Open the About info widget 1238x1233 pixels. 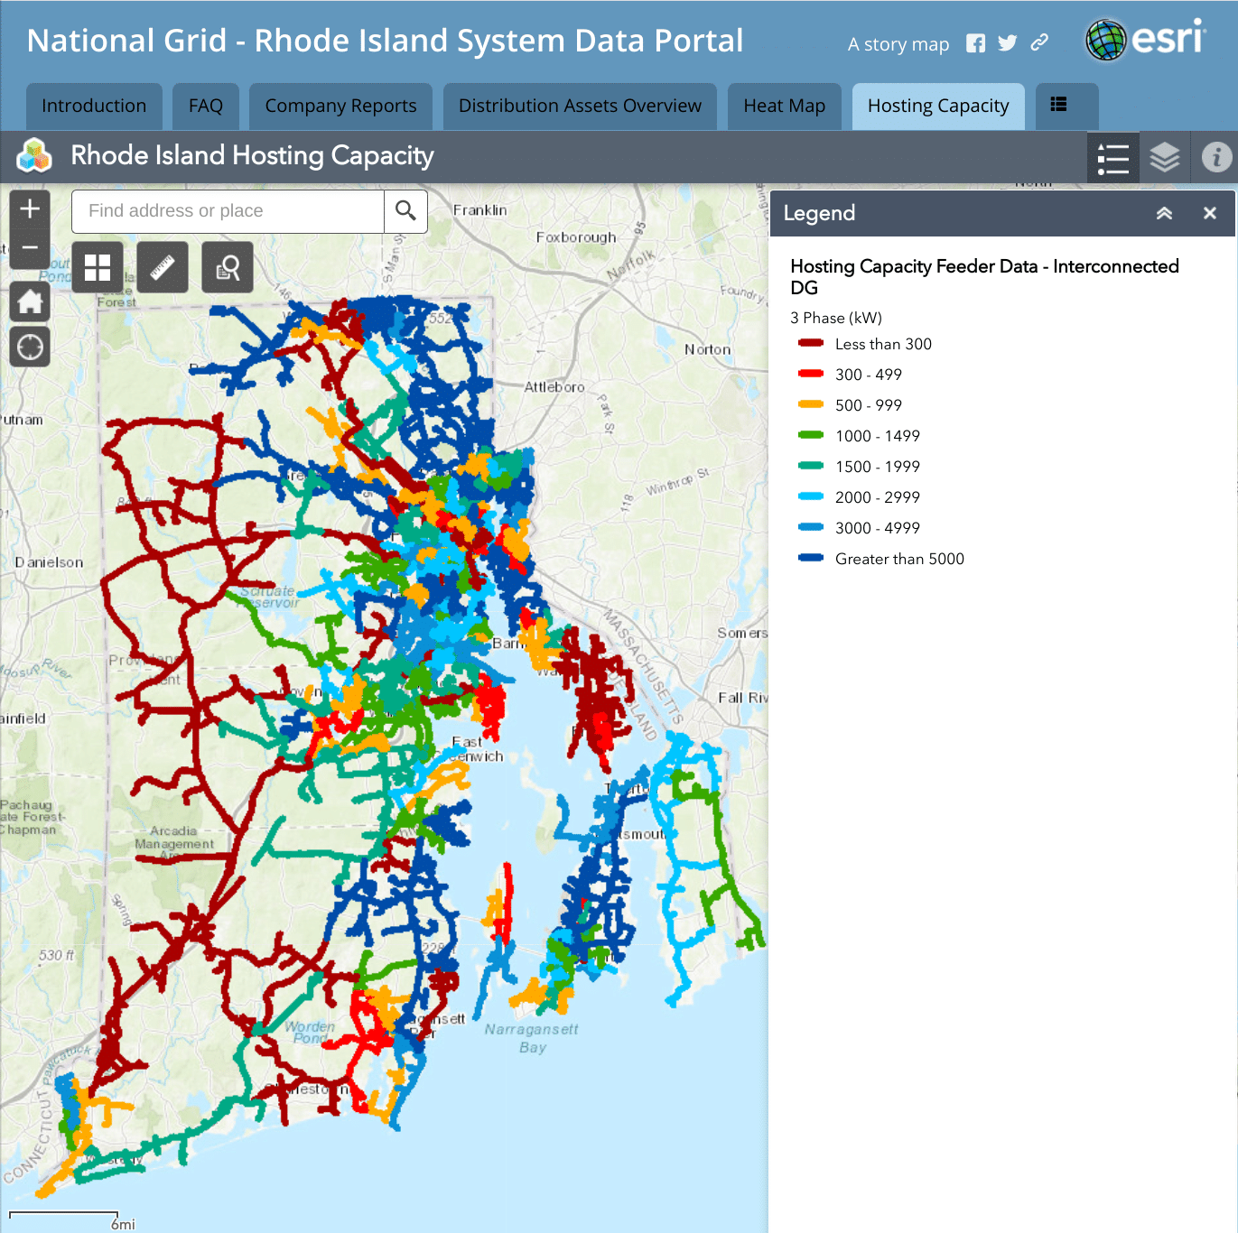pyautogui.click(x=1215, y=158)
